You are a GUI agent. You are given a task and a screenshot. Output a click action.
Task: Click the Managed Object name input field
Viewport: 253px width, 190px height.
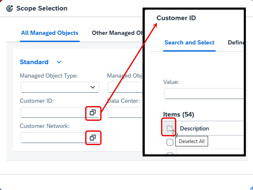coord(125,87)
